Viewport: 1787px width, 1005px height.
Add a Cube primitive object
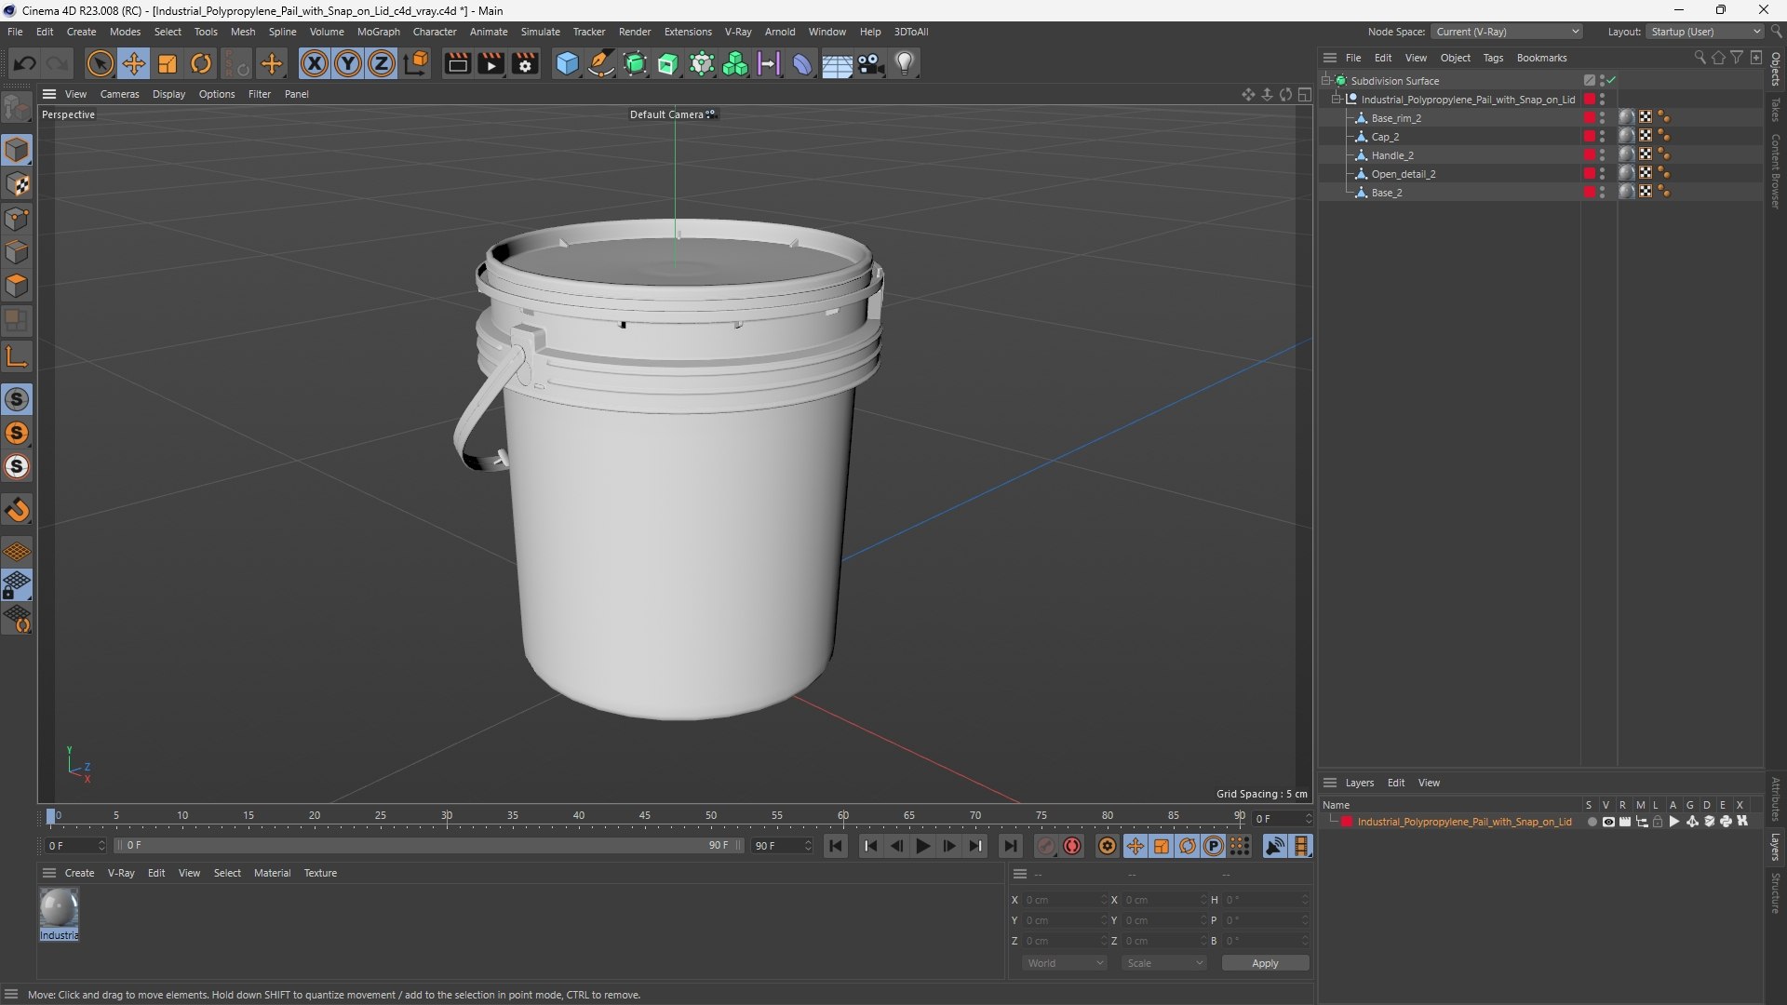pyautogui.click(x=567, y=63)
